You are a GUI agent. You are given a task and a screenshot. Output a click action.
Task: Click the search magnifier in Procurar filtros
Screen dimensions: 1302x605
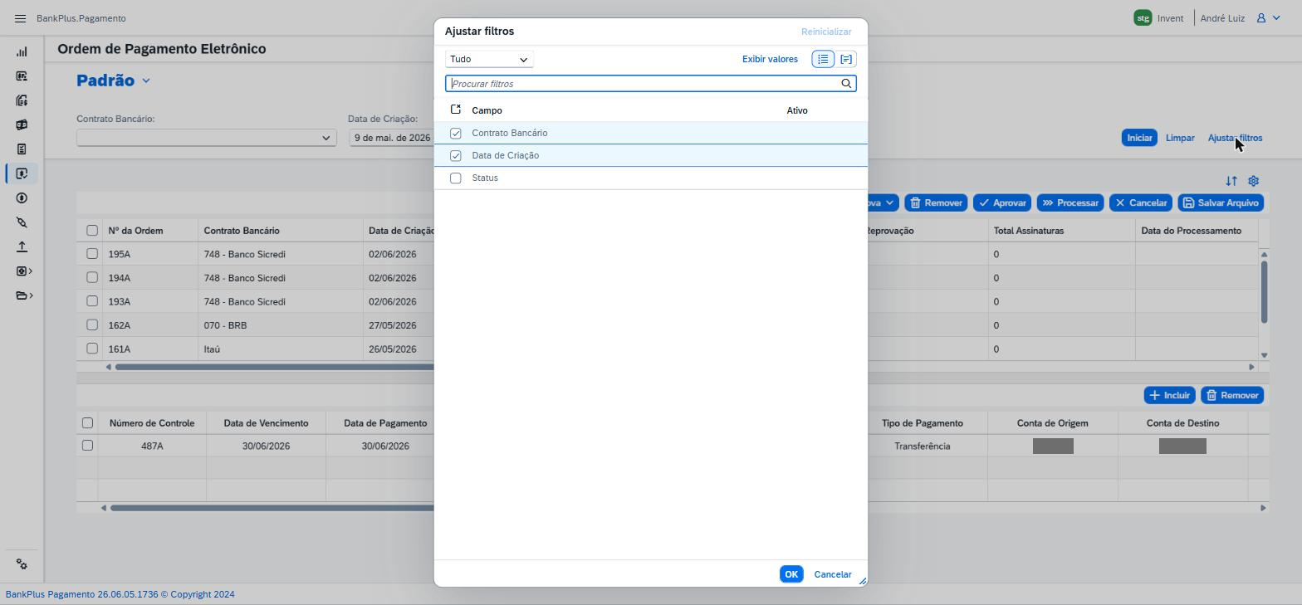(x=846, y=84)
